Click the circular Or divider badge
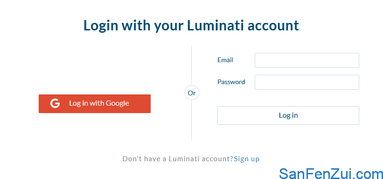 coord(192,93)
